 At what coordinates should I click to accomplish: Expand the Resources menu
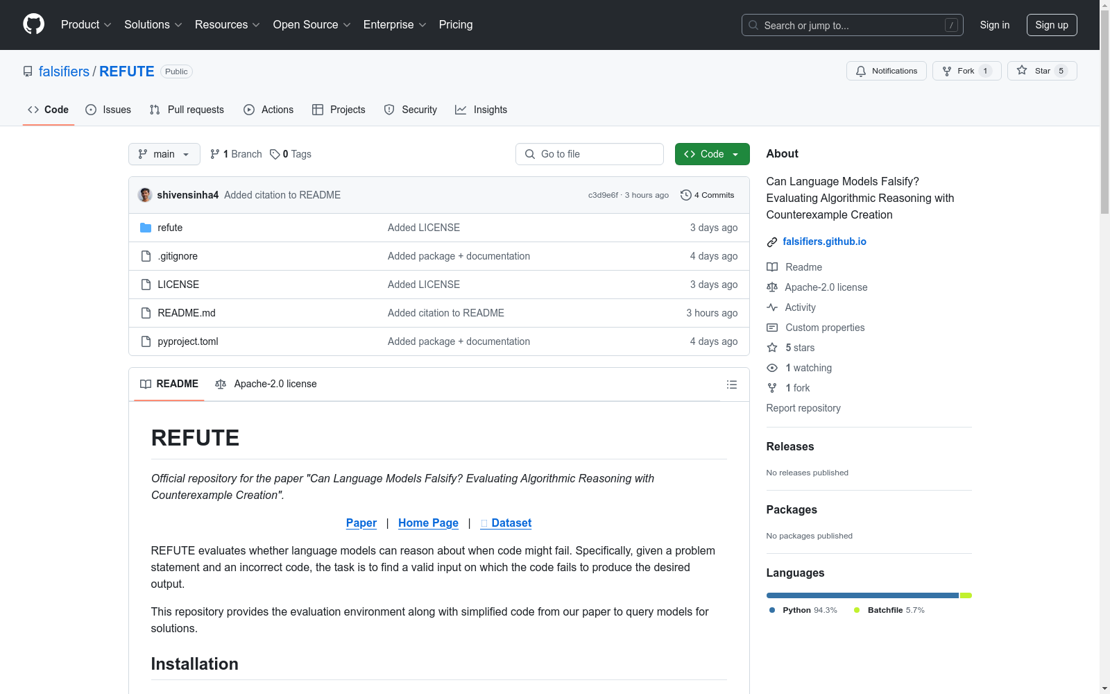228,24
